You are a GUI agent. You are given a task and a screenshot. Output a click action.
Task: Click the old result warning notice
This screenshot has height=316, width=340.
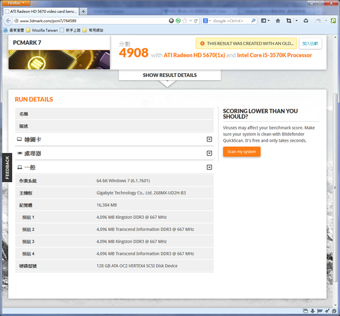point(246,44)
